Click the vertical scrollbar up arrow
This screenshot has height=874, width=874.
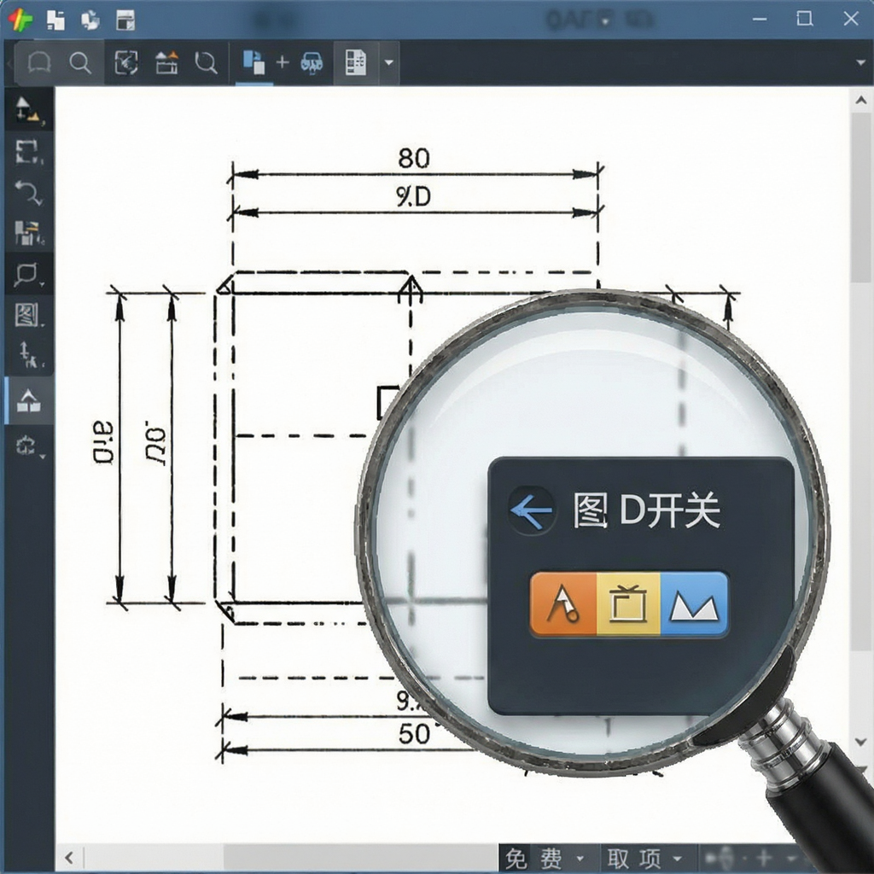point(861,101)
